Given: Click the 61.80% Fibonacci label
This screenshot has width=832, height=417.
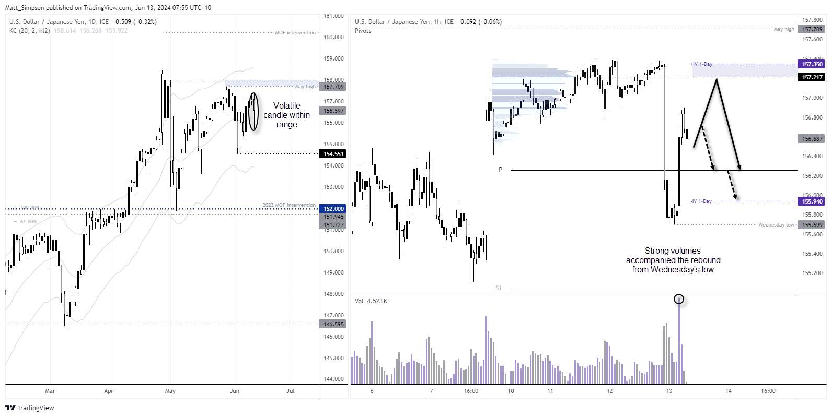Looking at the screenshot, I should (28, 222).
